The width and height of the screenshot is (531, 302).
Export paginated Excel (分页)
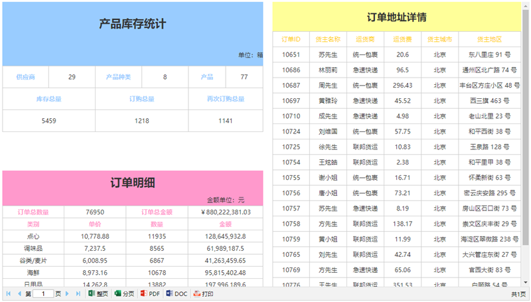coord(124,293)
